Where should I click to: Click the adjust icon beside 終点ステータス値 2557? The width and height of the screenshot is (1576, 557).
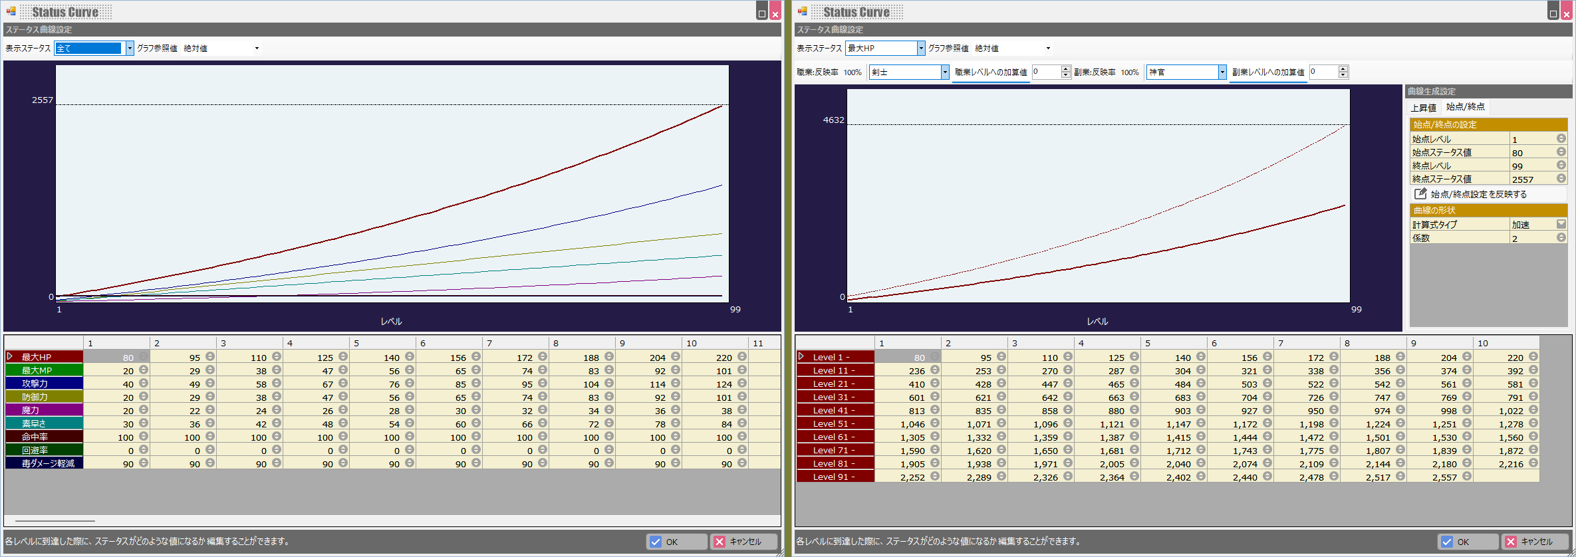(1561, 179)
